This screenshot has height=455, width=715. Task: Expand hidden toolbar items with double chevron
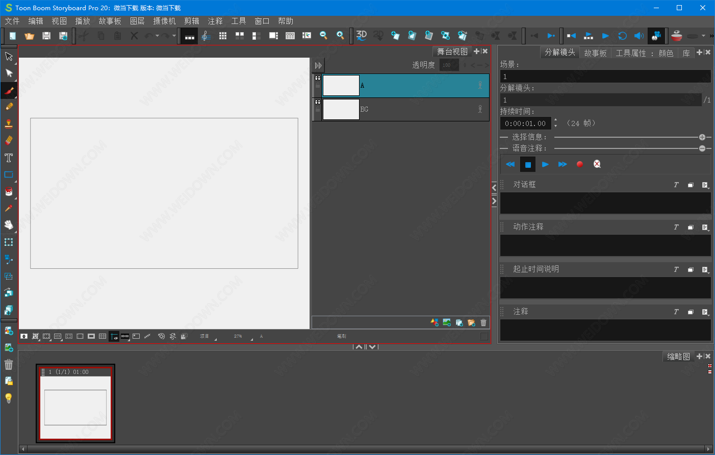(x=711, y=36)
